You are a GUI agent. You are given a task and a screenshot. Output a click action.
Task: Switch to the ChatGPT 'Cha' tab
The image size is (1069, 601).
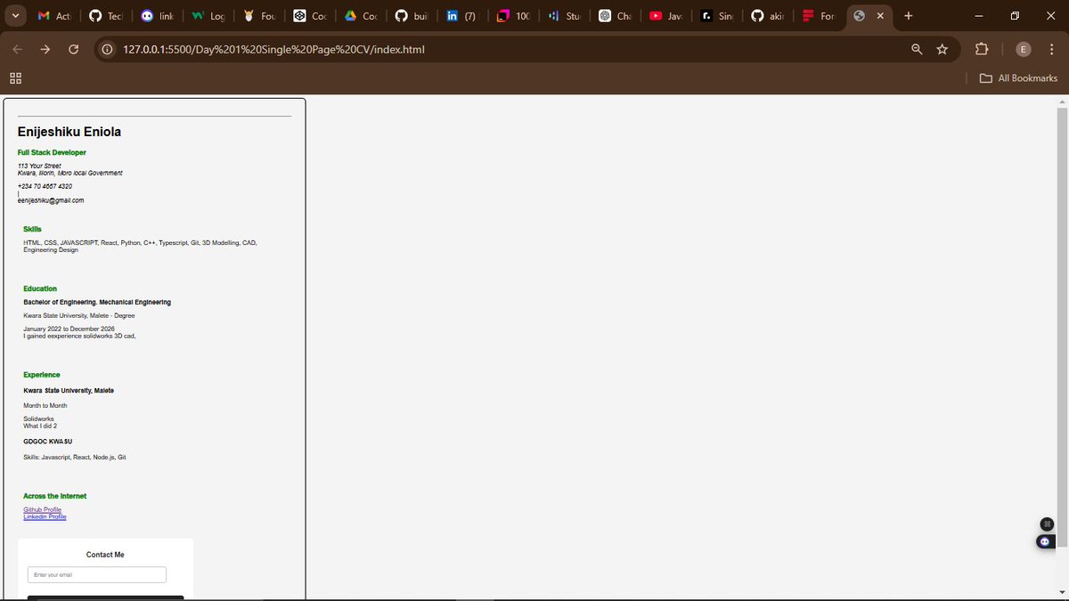point(616,16)
